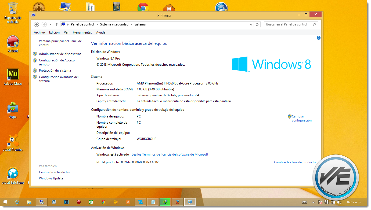The height and width of the screenshot is (210, 371).
Task: Show hidden system tray icons
Action: (x=313, y=202)
